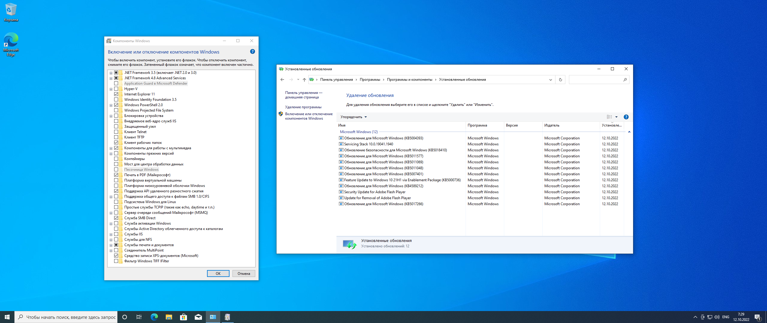Viewport: 767px width, 323px height.
Task: Click the Отмена button
Action: click(244, 273)
